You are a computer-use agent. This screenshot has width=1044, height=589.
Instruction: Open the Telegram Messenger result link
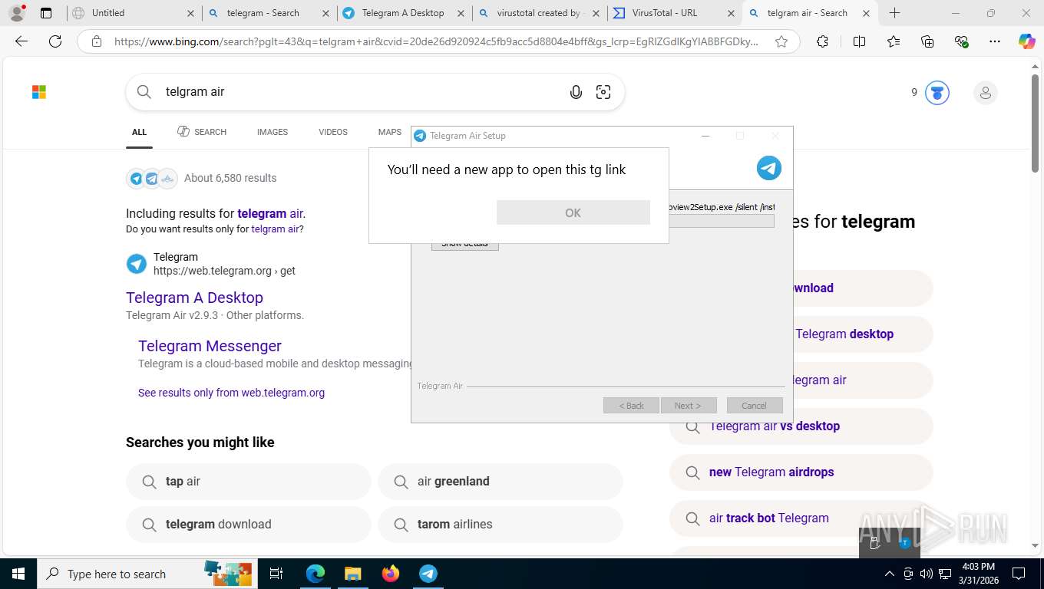point(210,346)
